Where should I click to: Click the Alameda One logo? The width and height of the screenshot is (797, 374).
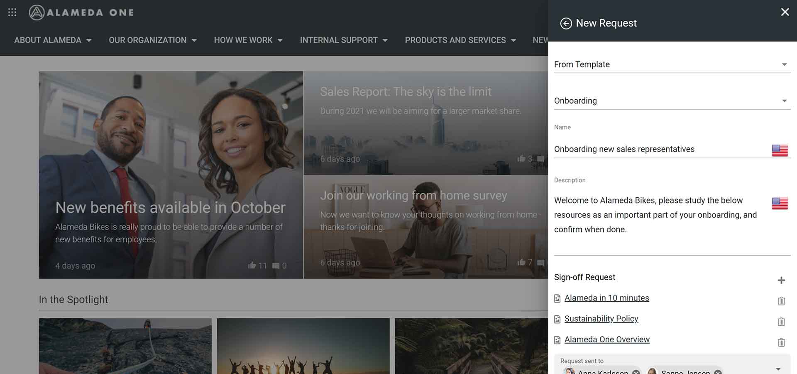(x=81, y=12)
